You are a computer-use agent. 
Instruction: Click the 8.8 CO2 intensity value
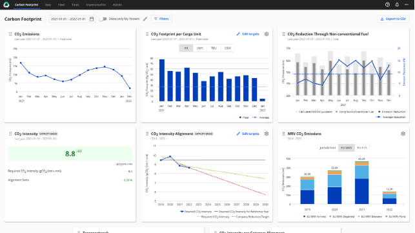tap(70, 154)
